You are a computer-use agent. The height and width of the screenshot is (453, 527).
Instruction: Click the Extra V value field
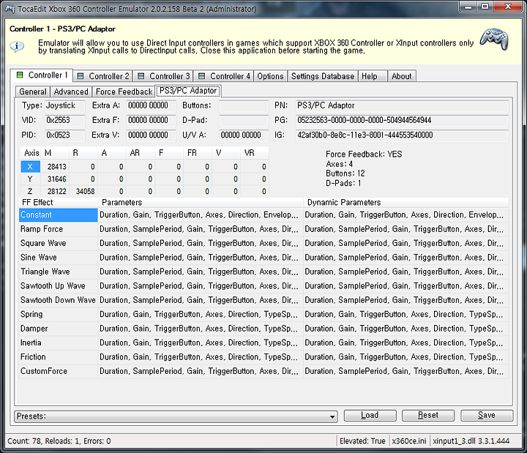tap(151, 135)
